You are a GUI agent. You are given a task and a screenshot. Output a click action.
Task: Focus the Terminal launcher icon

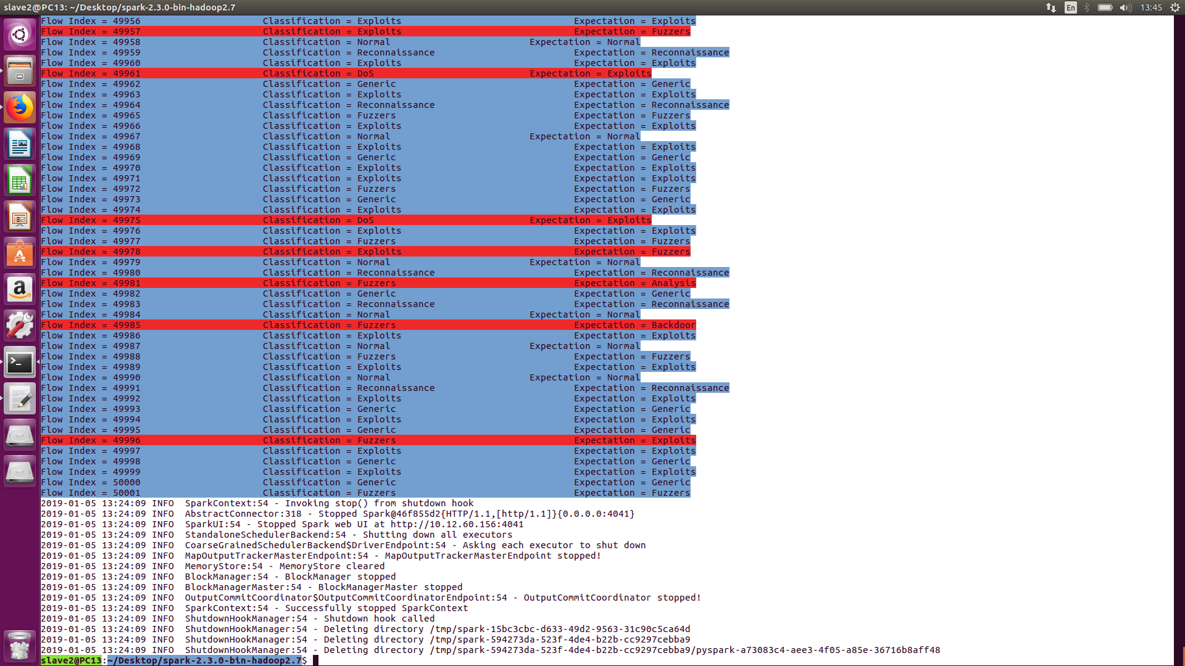tap(20, 363)
